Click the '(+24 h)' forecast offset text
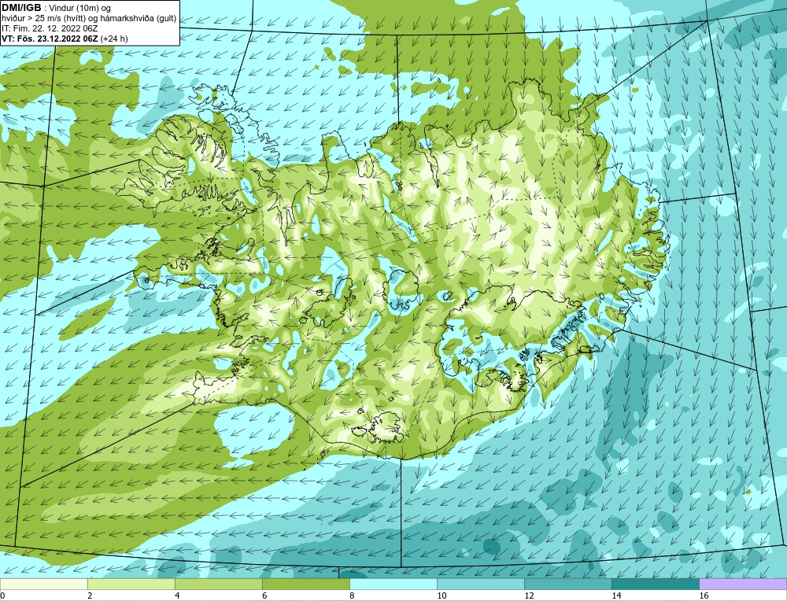This screenshot has height=601, width=787. coord(114,39)
